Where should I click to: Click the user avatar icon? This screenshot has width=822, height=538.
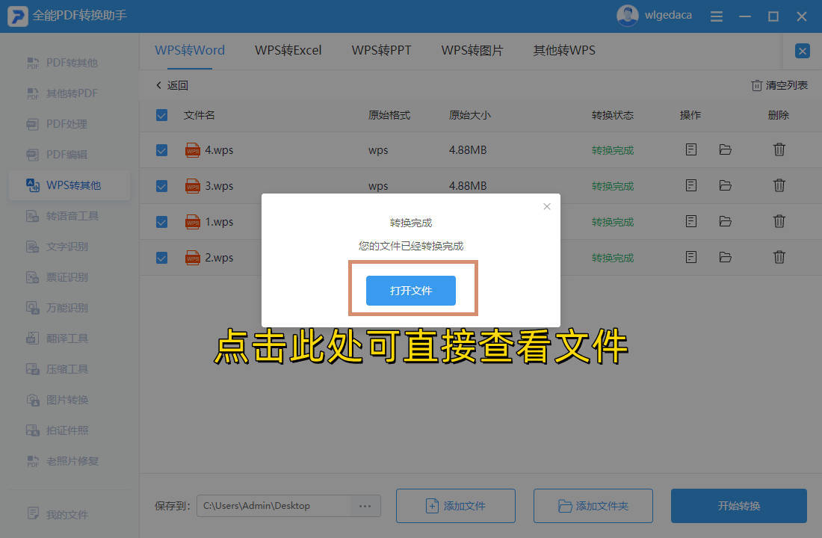627,16
